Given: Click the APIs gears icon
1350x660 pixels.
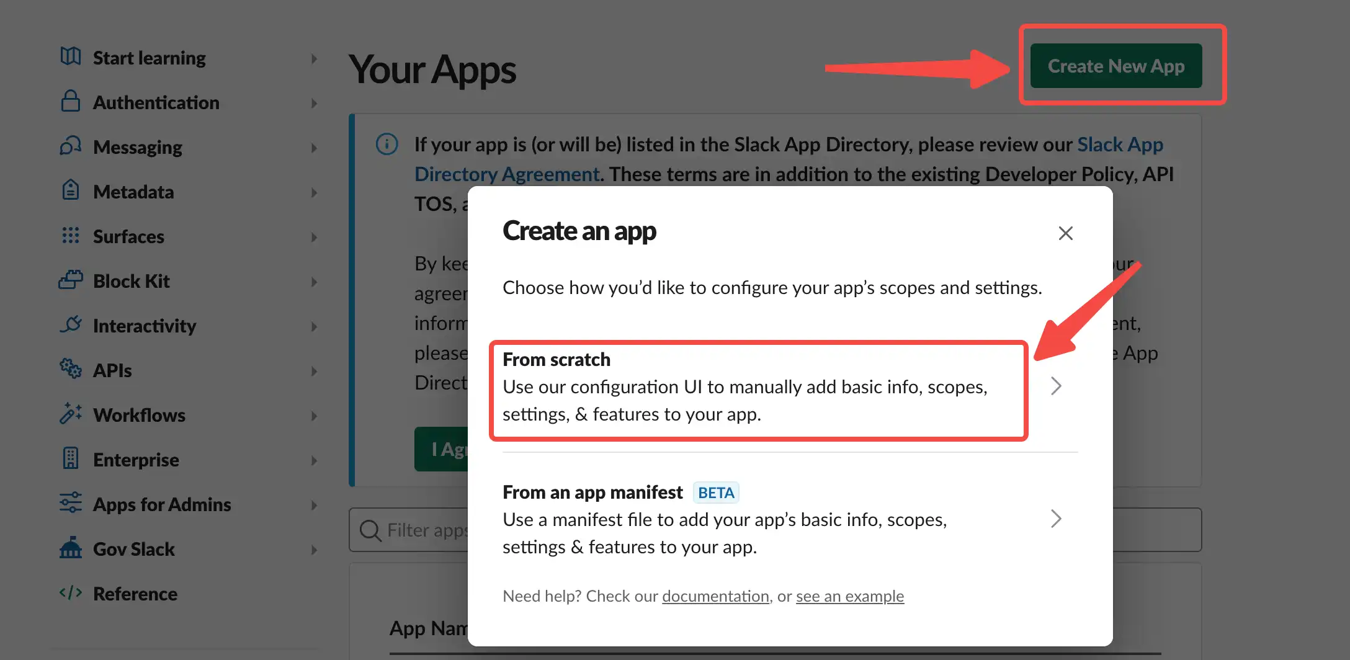Looking at the screenshot, I should tap(71, 368).
